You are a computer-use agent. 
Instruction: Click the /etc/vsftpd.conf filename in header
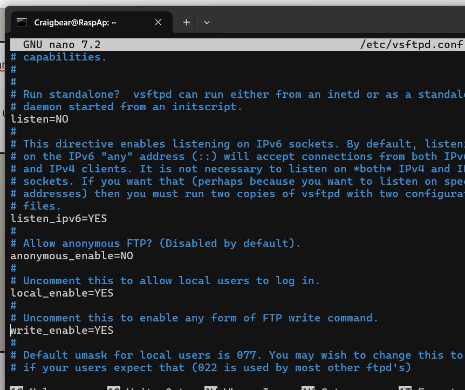(x=411, y=44)
